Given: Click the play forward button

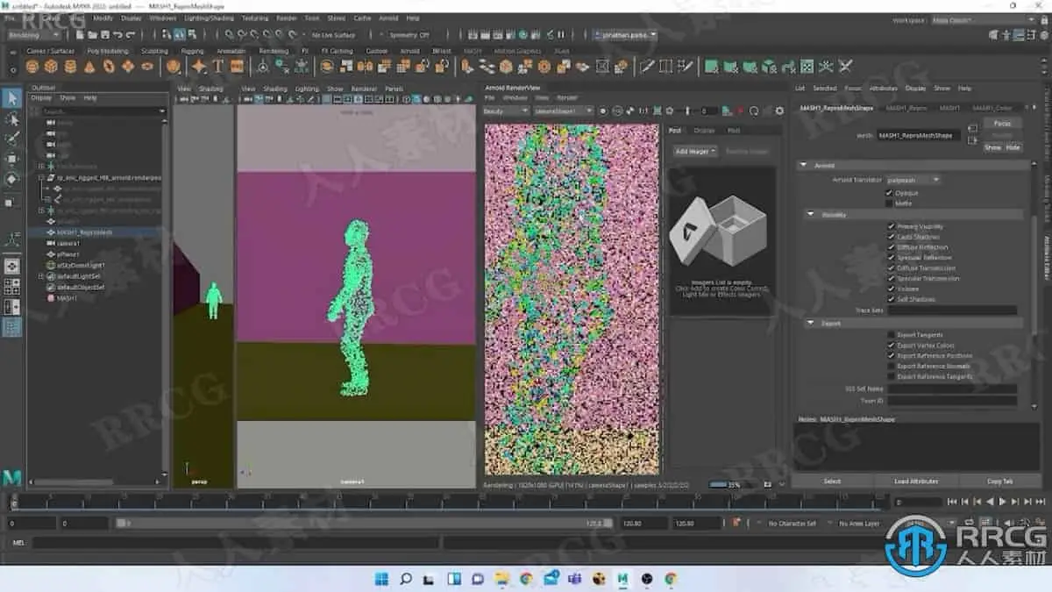Looking at the screenshot, I should pyautogui.click(x=1002, y=502).
